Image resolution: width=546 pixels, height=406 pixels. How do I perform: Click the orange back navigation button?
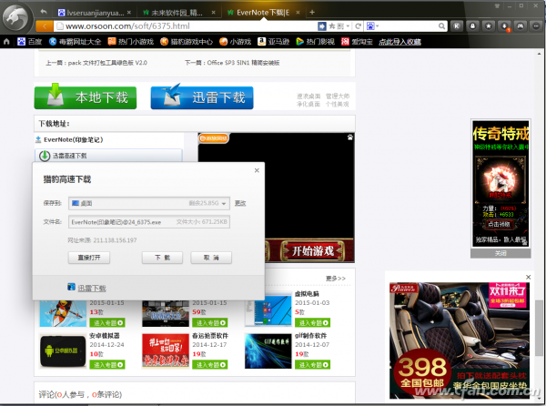click(45, 26)
